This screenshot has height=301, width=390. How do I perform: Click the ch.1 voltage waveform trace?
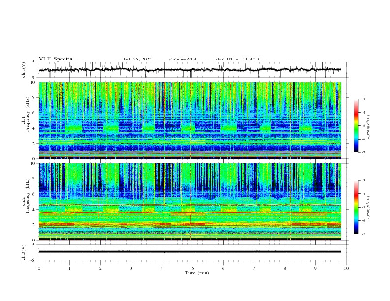click(x=190, y=70)
